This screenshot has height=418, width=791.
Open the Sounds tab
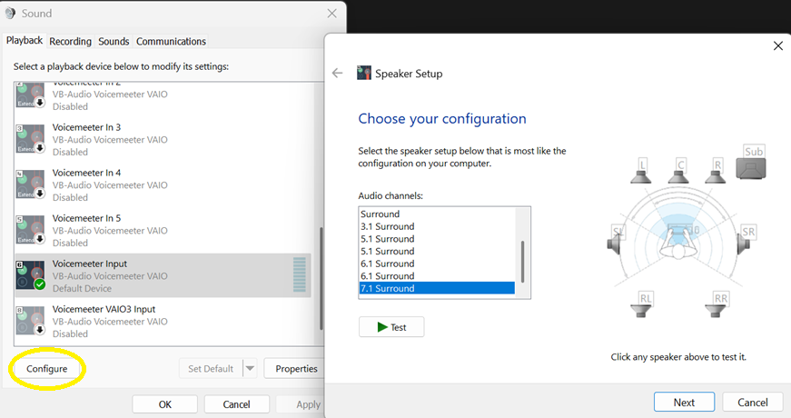coord(114,42)
